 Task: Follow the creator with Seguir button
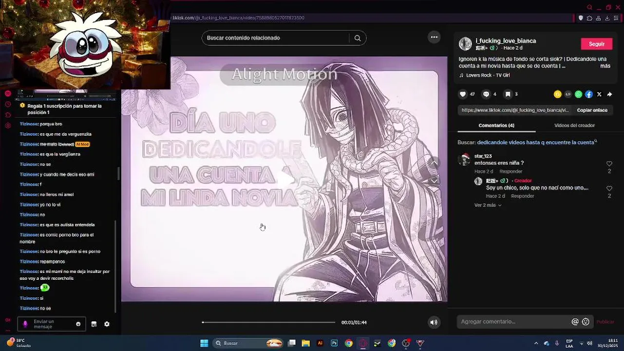(x=597, y=44)
